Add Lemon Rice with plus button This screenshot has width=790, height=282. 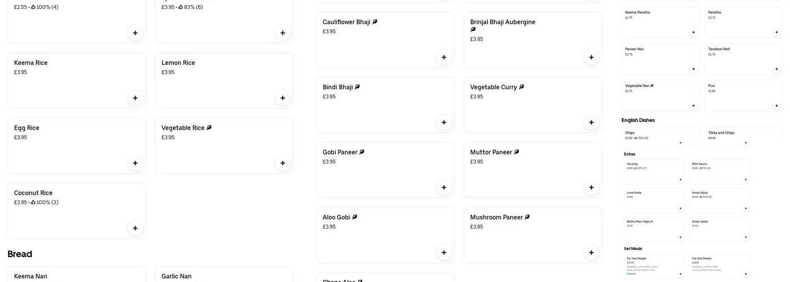283,98
